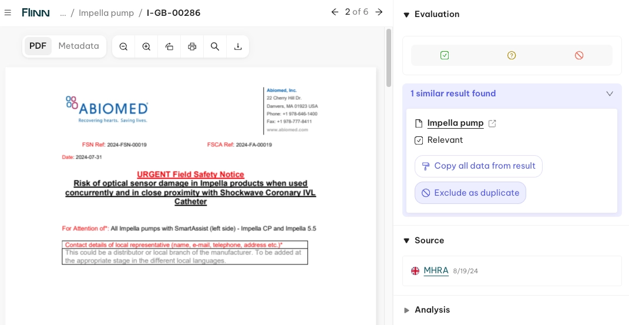
Task: Open the MHRA source link
Action: coord(436,271)
